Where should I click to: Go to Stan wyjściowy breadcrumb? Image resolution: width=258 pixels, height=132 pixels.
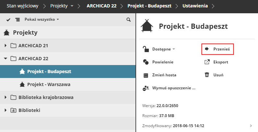coord(22,6)
